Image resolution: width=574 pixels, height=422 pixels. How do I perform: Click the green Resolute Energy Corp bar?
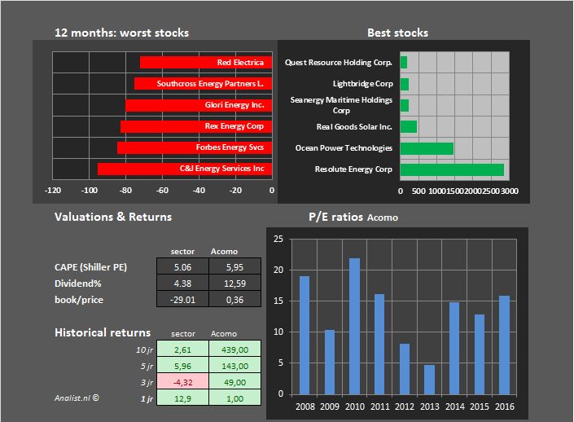tap(451, 169)
